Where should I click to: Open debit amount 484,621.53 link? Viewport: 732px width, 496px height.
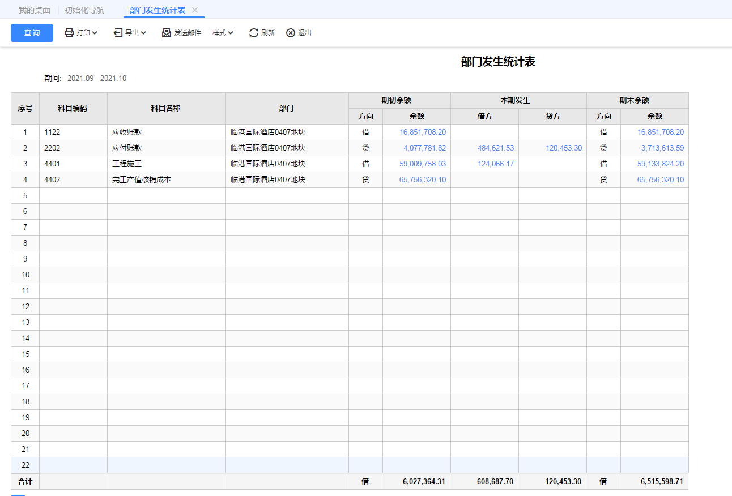coord(496,148)
